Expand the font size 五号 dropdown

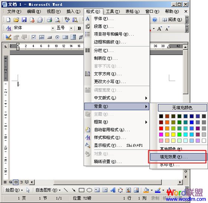pos(71,28)
